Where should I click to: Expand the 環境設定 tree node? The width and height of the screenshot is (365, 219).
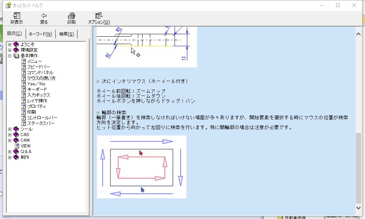(x=10, y=50)
